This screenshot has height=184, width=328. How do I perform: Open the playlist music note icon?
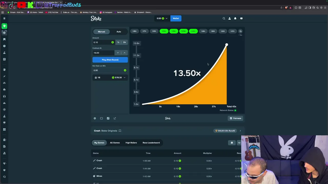tap(306, 8)
